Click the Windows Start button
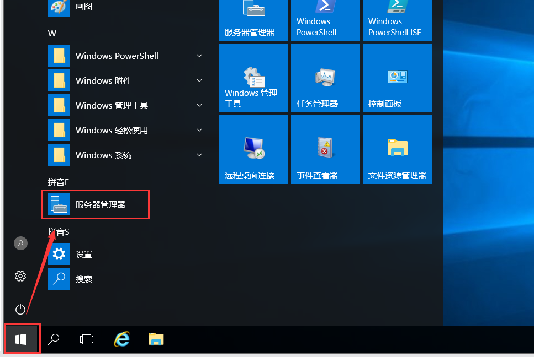Screen dimensions: 534x357 click(21, 339)
